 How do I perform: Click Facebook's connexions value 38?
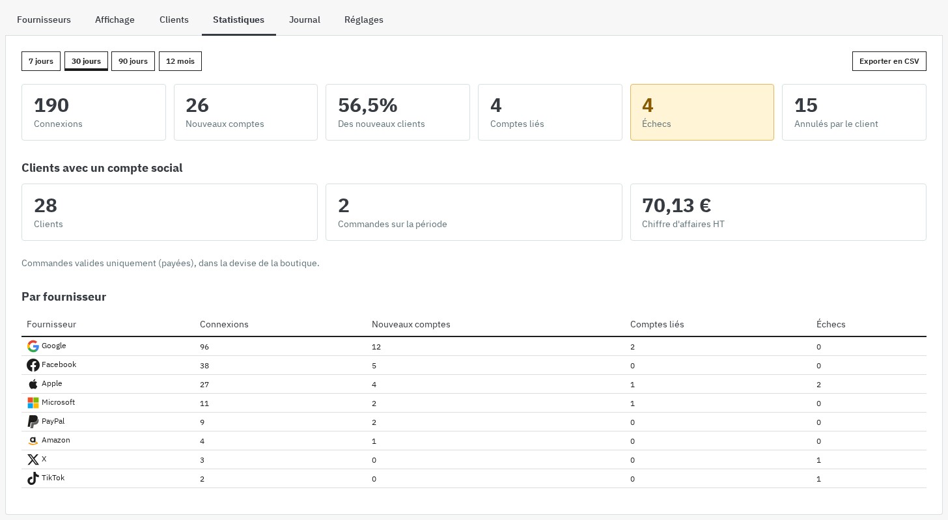204,366
